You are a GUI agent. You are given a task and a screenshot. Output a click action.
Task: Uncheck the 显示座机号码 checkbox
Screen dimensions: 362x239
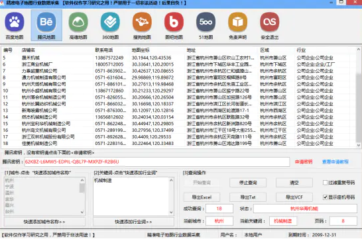point(325,197)
